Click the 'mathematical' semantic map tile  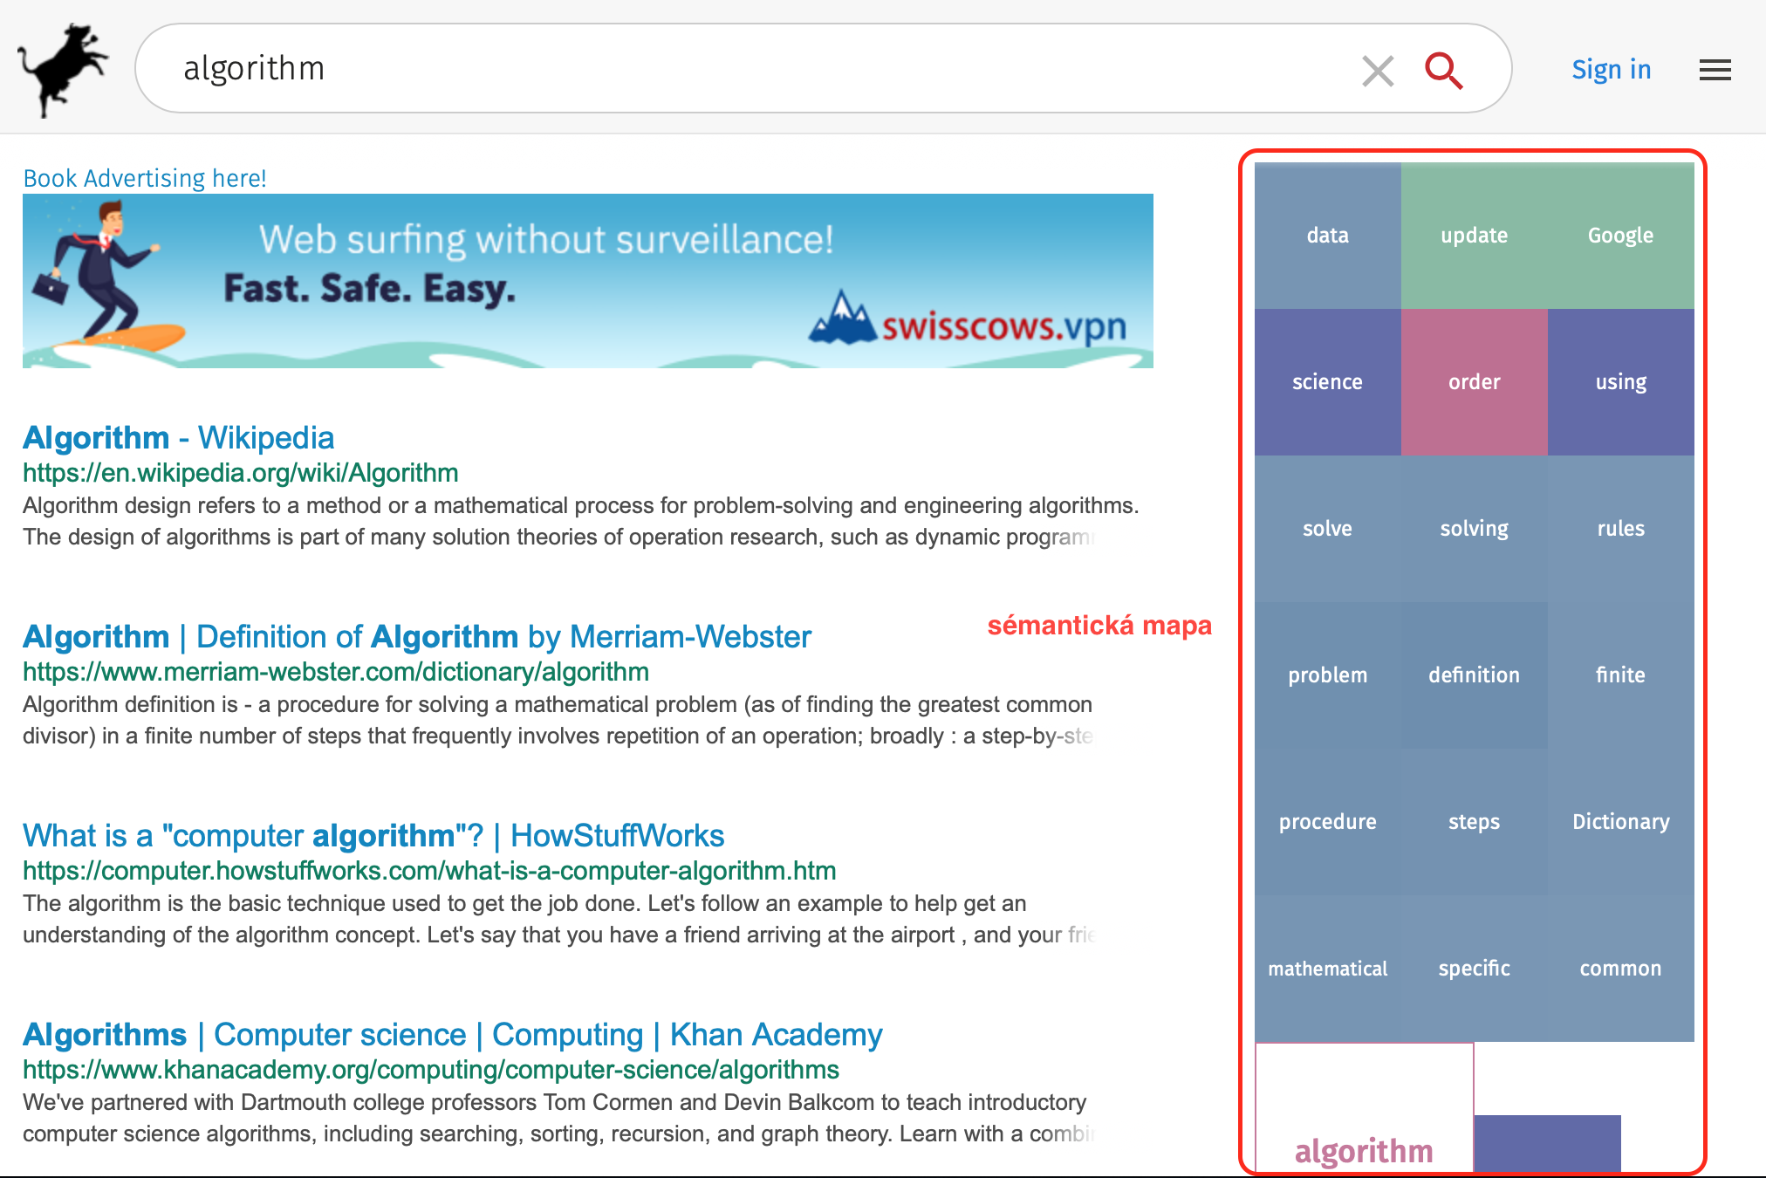[x=1327, y=969]
